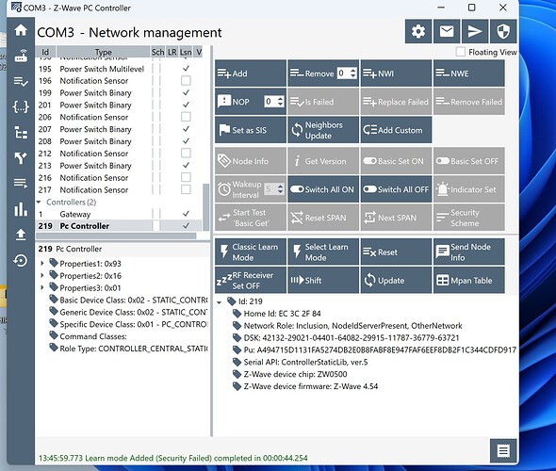Open the curly braces command classes icon
The height and width of the screenshot is (471, 556).
21,106
